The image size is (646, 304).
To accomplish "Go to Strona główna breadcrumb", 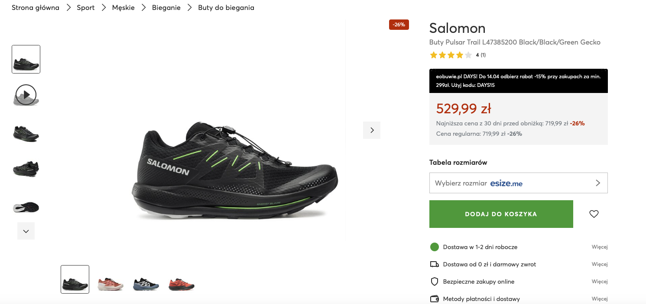I will [36, 8].
